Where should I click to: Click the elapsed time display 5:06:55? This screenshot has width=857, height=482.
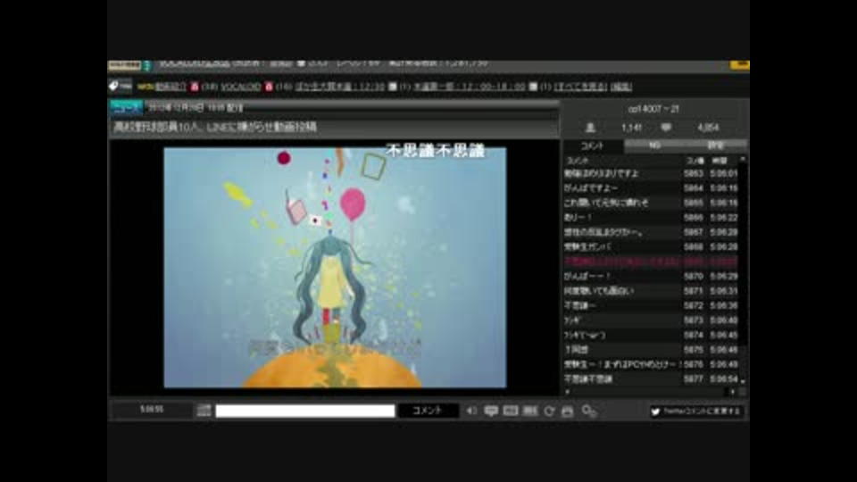pyautogui.click(x=152, y=410)
